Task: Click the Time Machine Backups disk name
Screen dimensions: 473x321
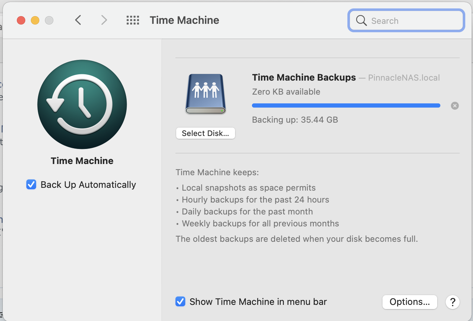Action: tap(304, 77)
